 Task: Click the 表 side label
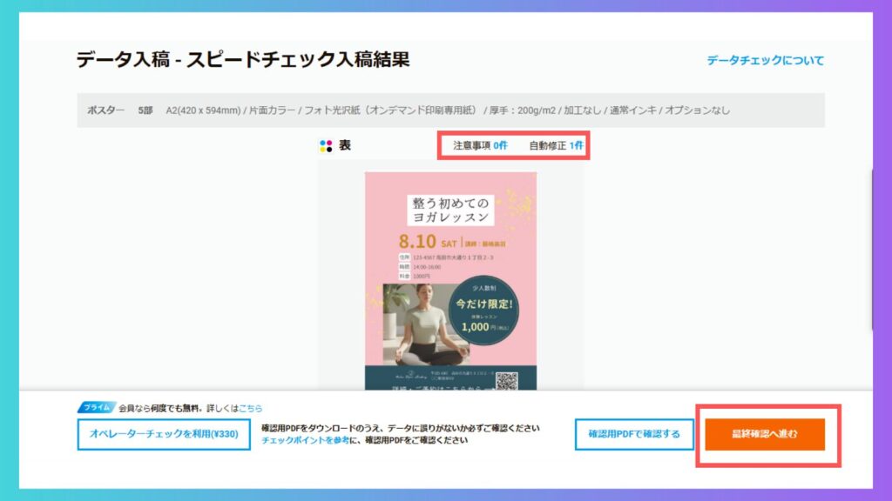pyautogui.click(x=345, y=145)
